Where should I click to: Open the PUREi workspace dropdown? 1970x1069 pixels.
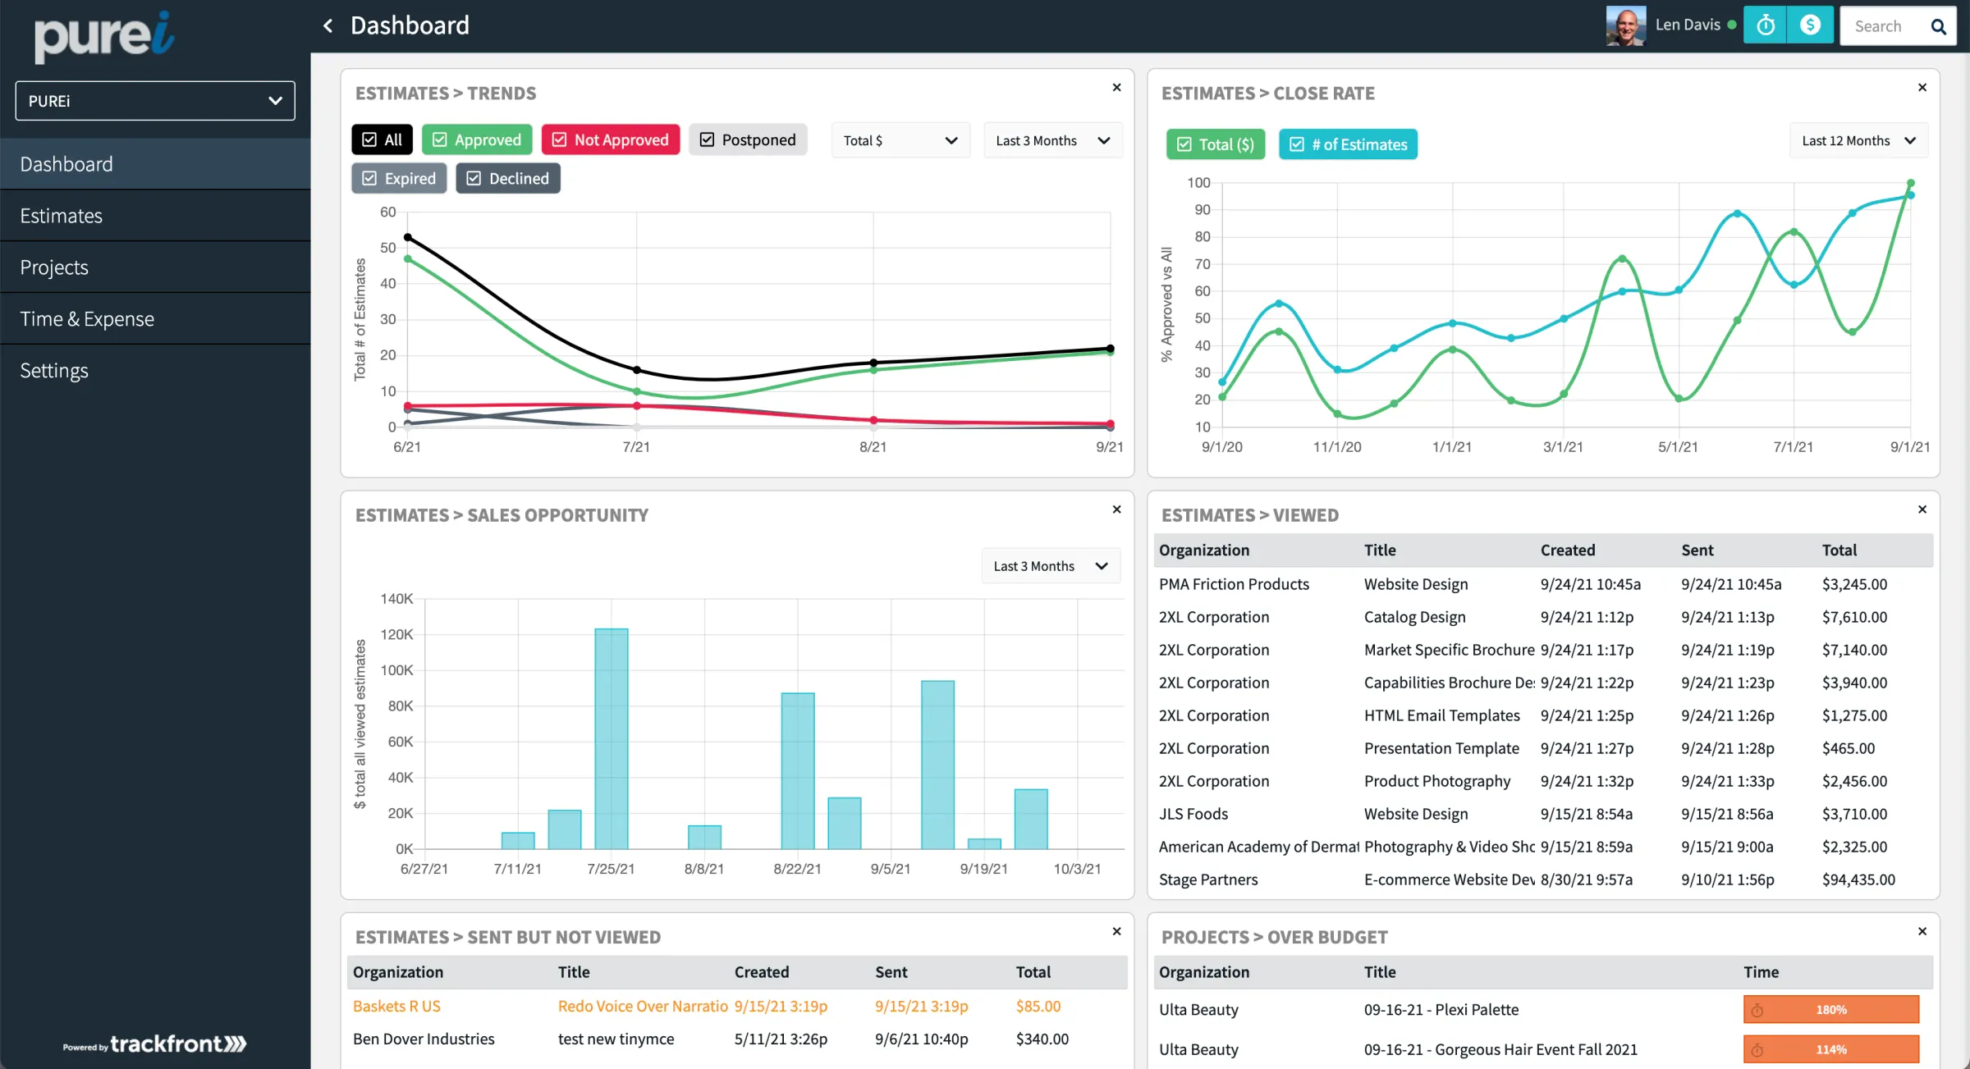pyautogui.click(x=154, y=100)
